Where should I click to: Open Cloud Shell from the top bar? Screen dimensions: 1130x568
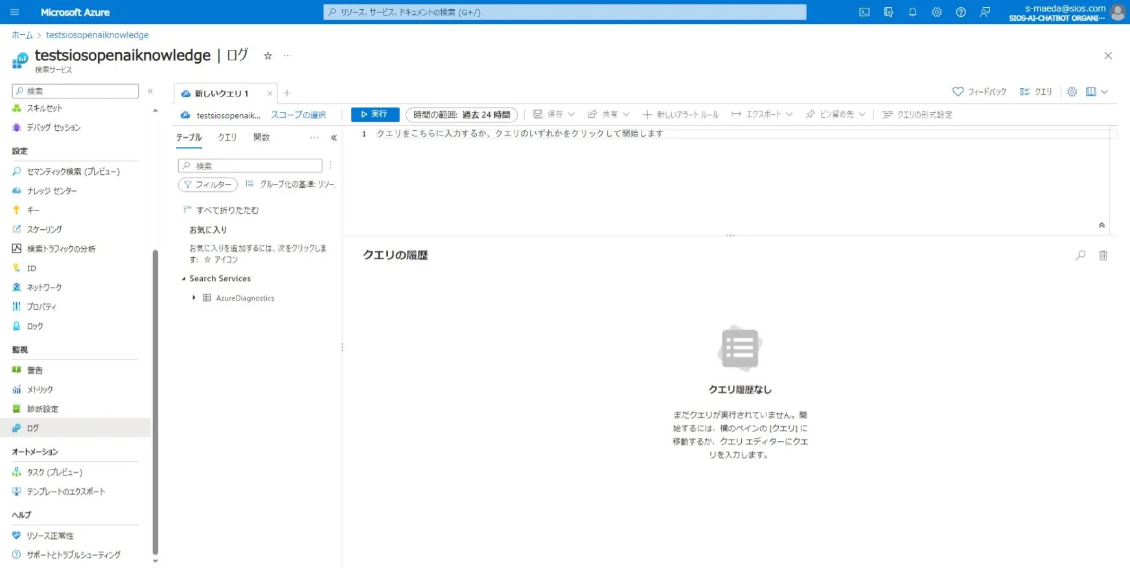point(864,12)
